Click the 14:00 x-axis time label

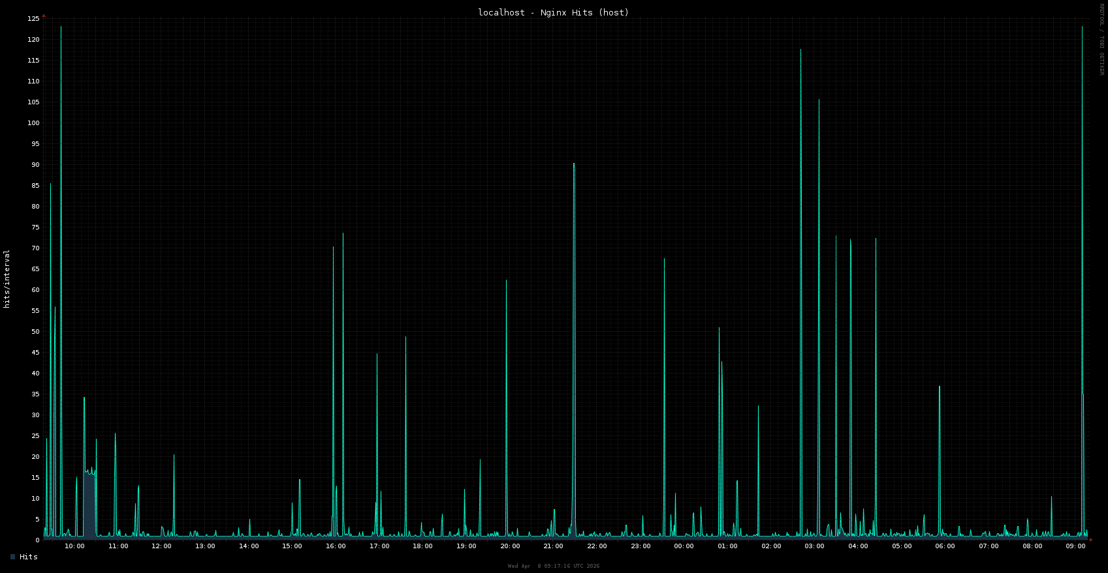249,546
